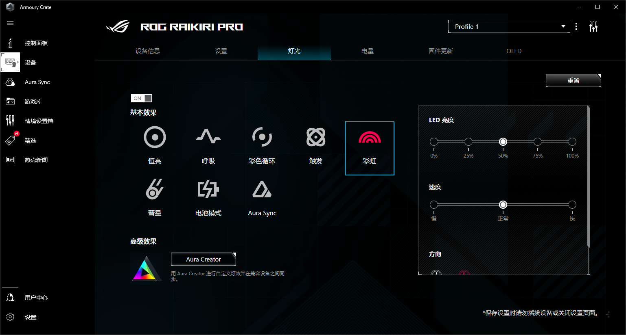This screenshot has height=335, width=626.
Task: Click the settings panel vertical scrollbar
Action: (x=589, y=177)
